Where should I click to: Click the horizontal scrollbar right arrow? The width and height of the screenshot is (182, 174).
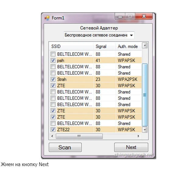[138, 136]
